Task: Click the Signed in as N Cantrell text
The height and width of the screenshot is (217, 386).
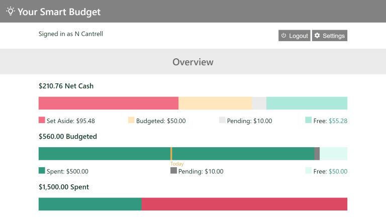Action: click(x=71, y=34)
